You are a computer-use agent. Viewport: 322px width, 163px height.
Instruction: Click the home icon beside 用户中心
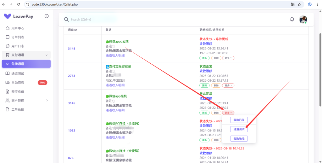coord(8,28)
